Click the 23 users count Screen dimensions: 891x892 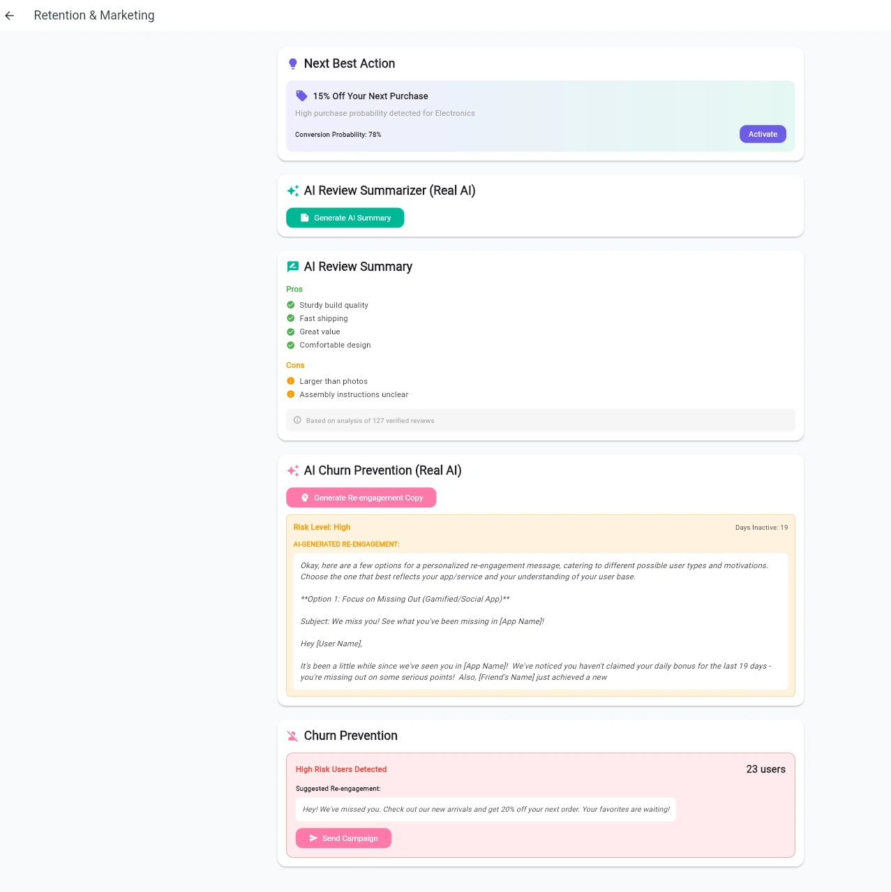[x=765, y=769]
